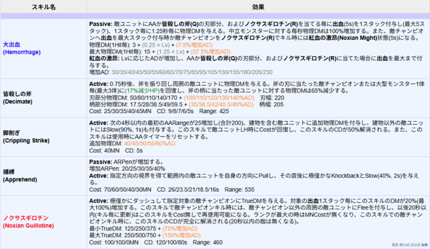Select the orange (7.5%増加AD) value
The width and height of the screenshot is (430, 249).
[x=194, y=45]
